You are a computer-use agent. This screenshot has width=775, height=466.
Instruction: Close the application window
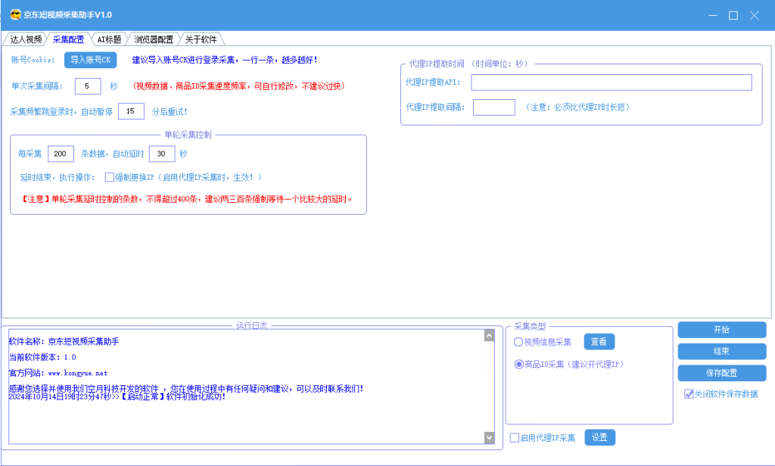click(x=755, y=15)
